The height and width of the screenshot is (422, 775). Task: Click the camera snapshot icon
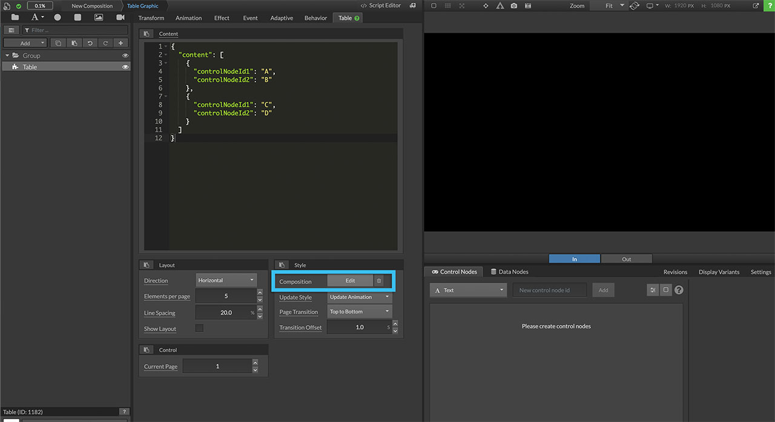(x=514, y=5)
